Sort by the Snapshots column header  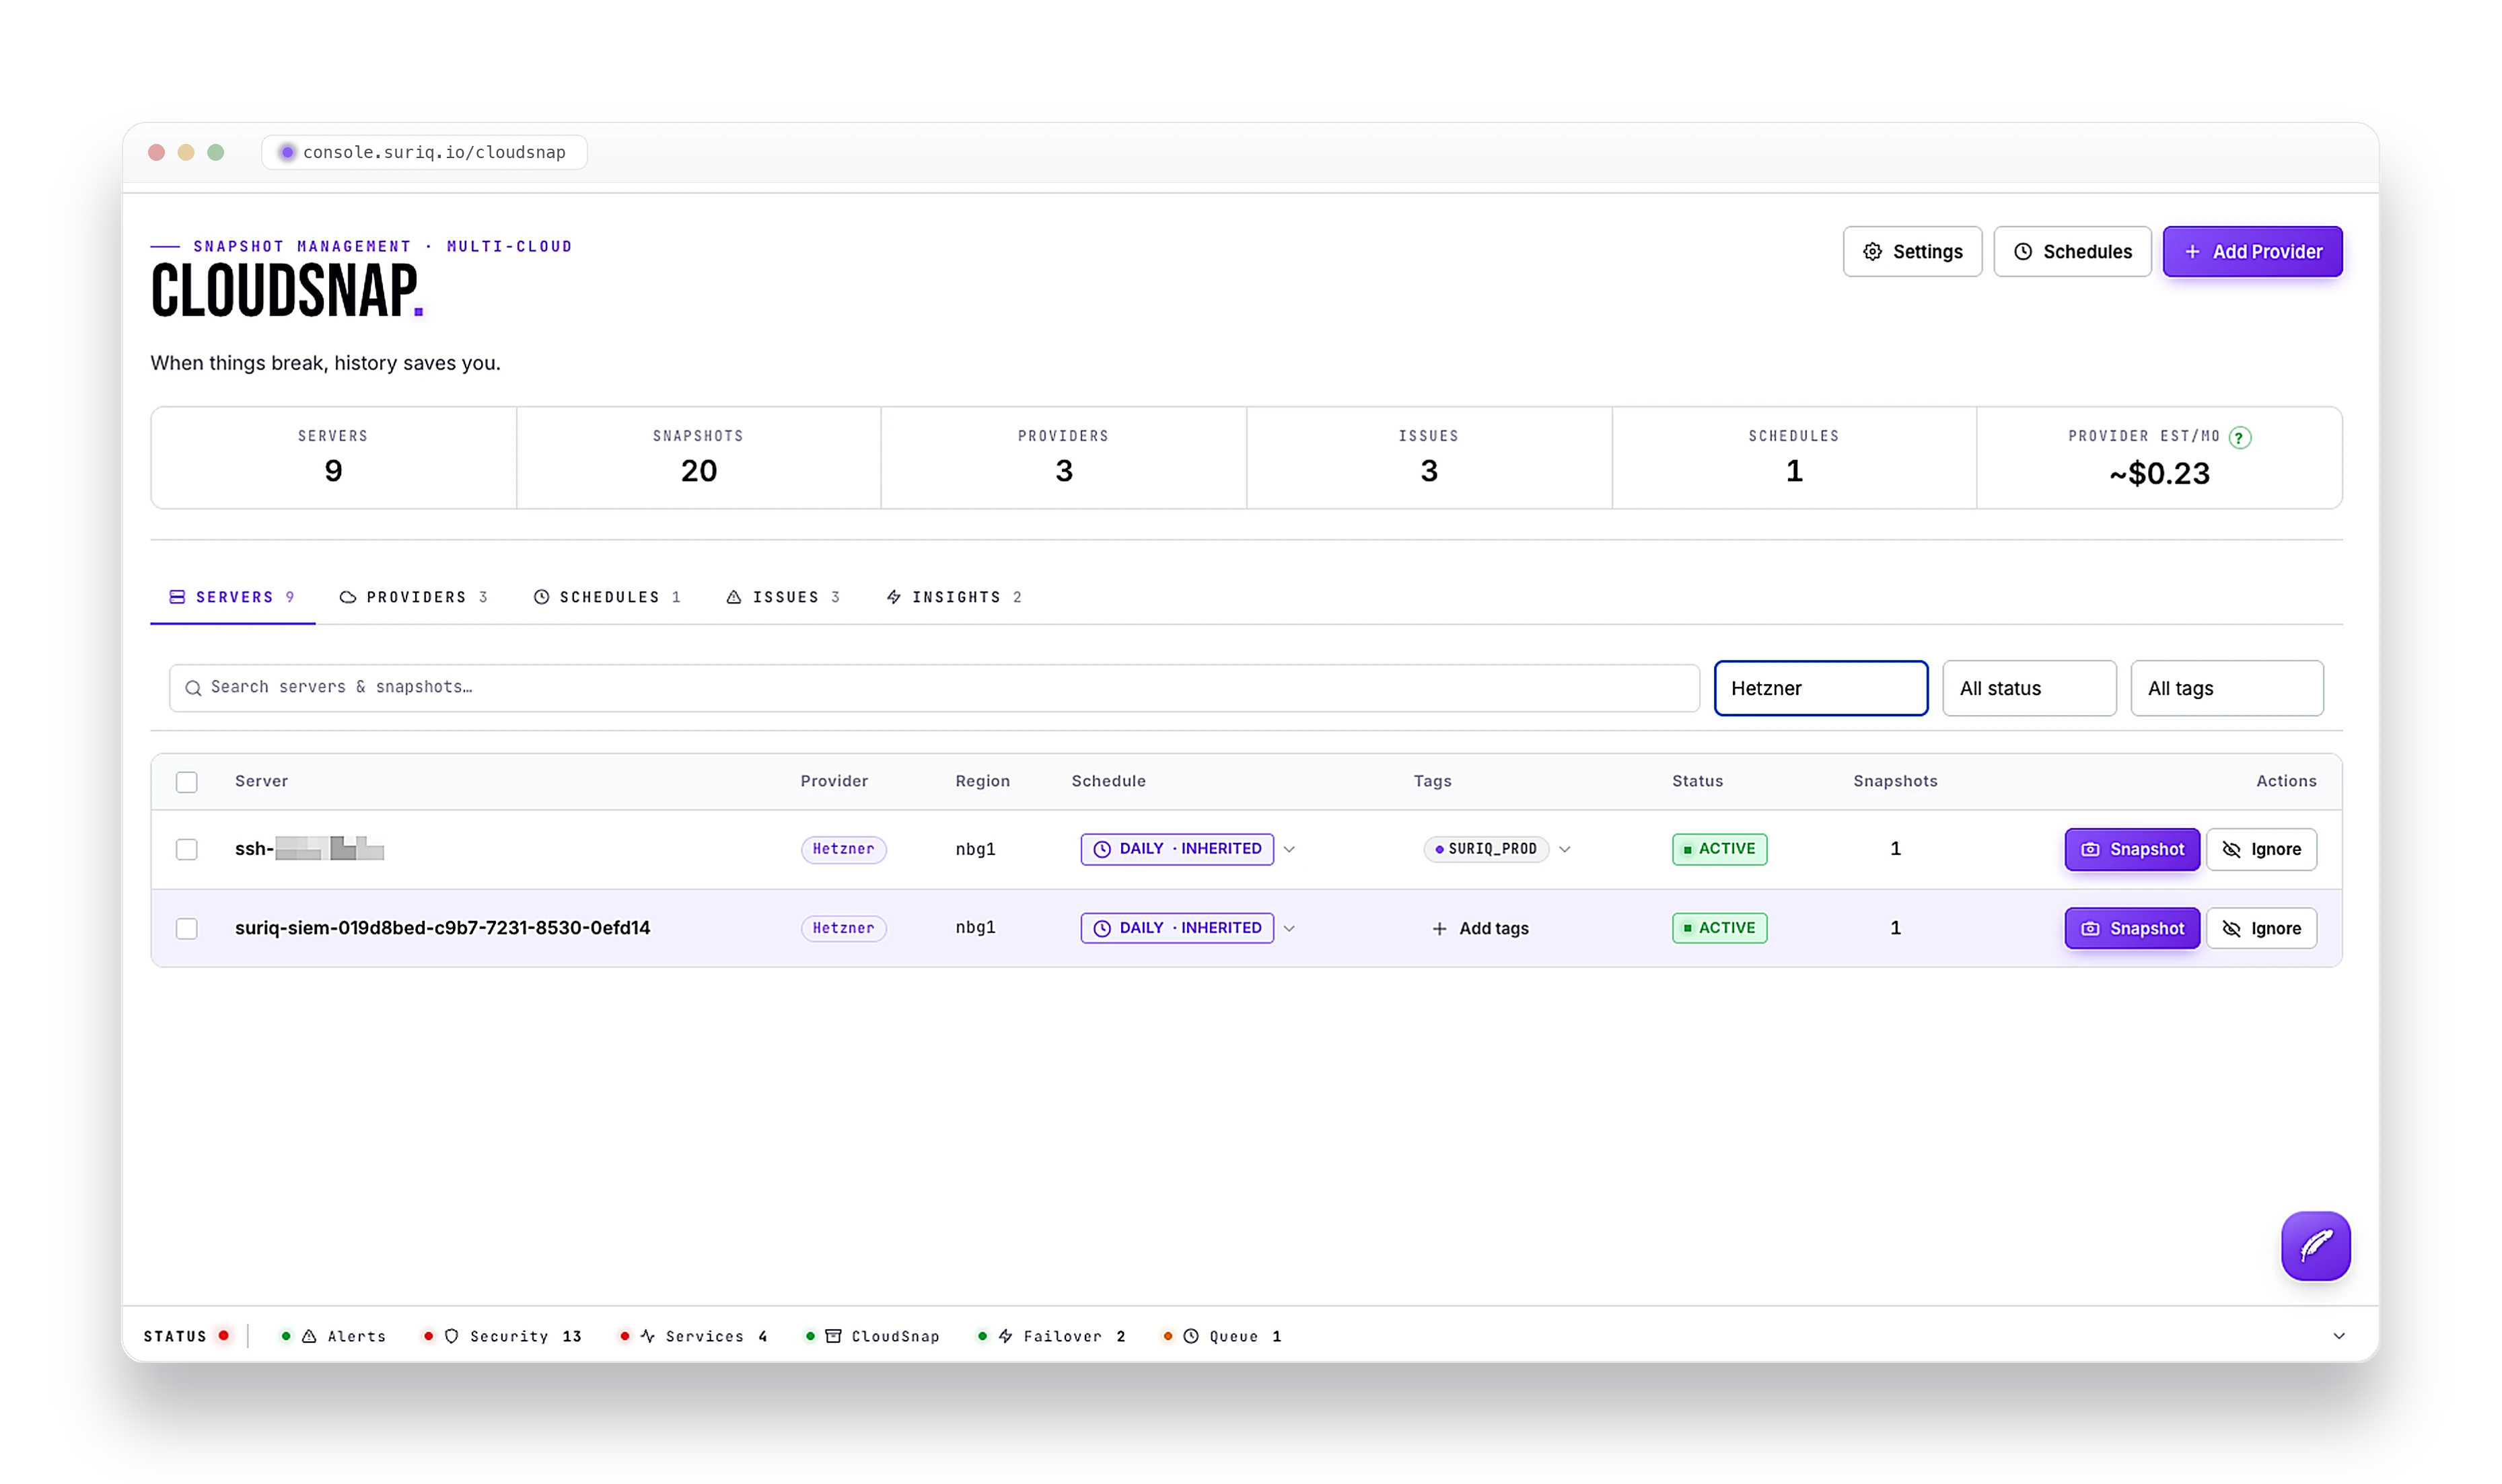[1895, 781]
